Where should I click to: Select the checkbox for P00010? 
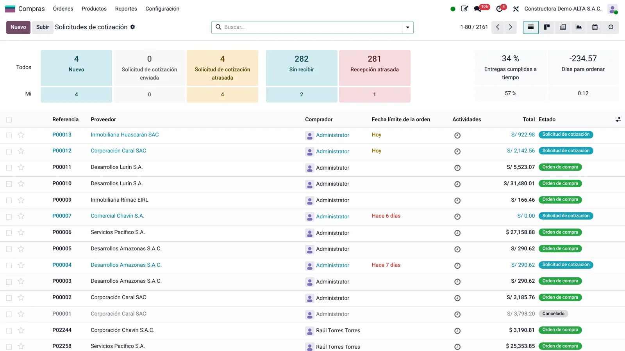pyautogui.click(x=9, y=184)
